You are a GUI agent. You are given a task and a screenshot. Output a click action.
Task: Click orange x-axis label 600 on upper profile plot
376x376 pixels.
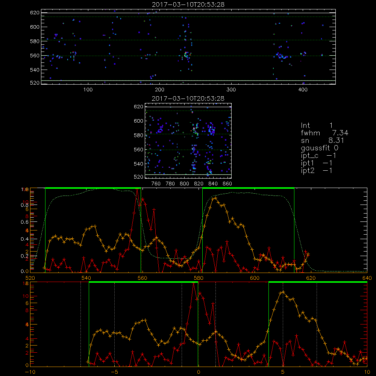click(x=255, y=278)
